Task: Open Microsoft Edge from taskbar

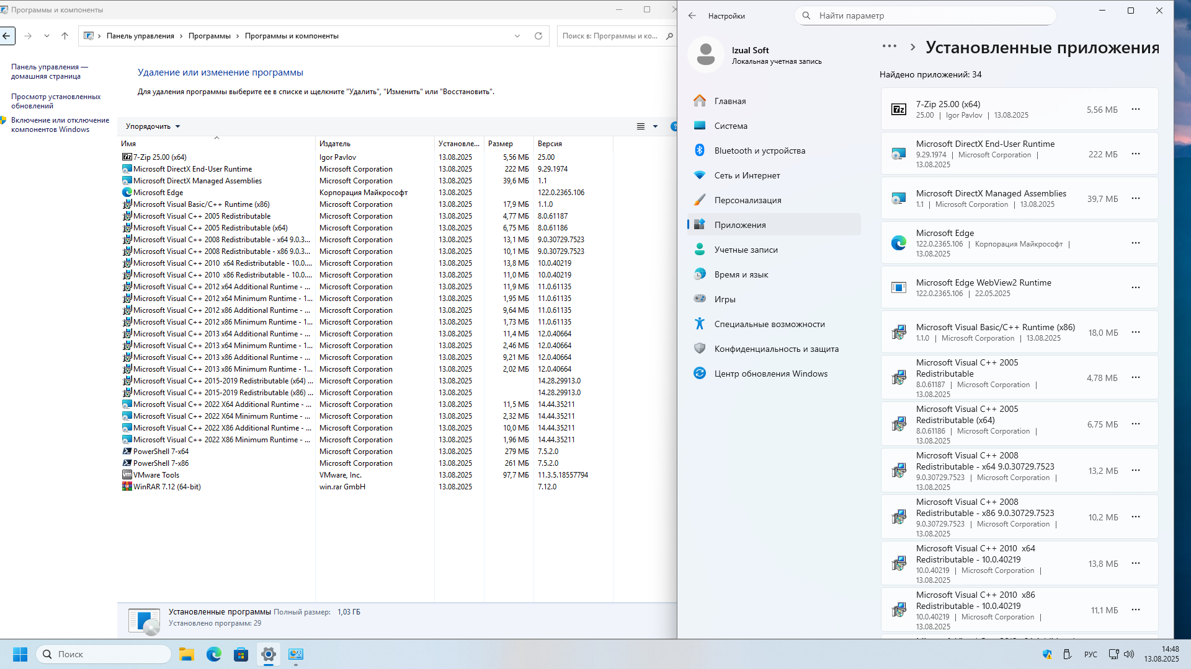Action: pos(214,655)
